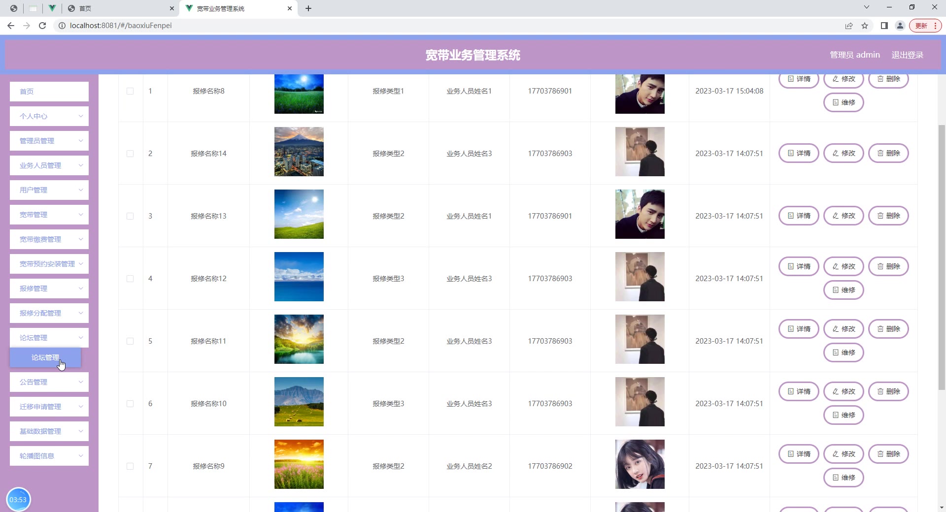This screenshot has width=946, height=512.
Task: Click 维修 button for row 报修名称12
Action: tap(844, 290)
